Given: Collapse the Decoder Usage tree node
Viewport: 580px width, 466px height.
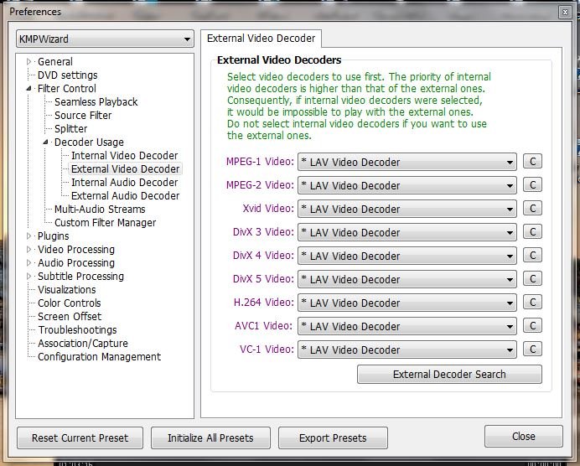Looking at the screenshot, I should click(x=46, y=142).
